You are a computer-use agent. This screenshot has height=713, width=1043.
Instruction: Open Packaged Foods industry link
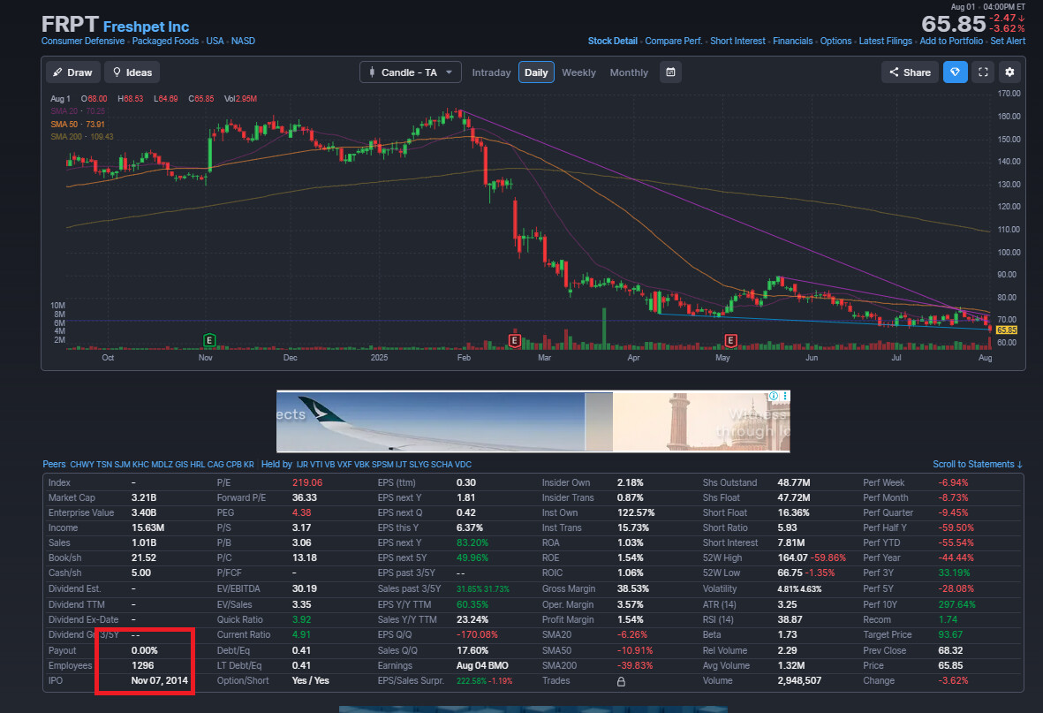(166, 42)
